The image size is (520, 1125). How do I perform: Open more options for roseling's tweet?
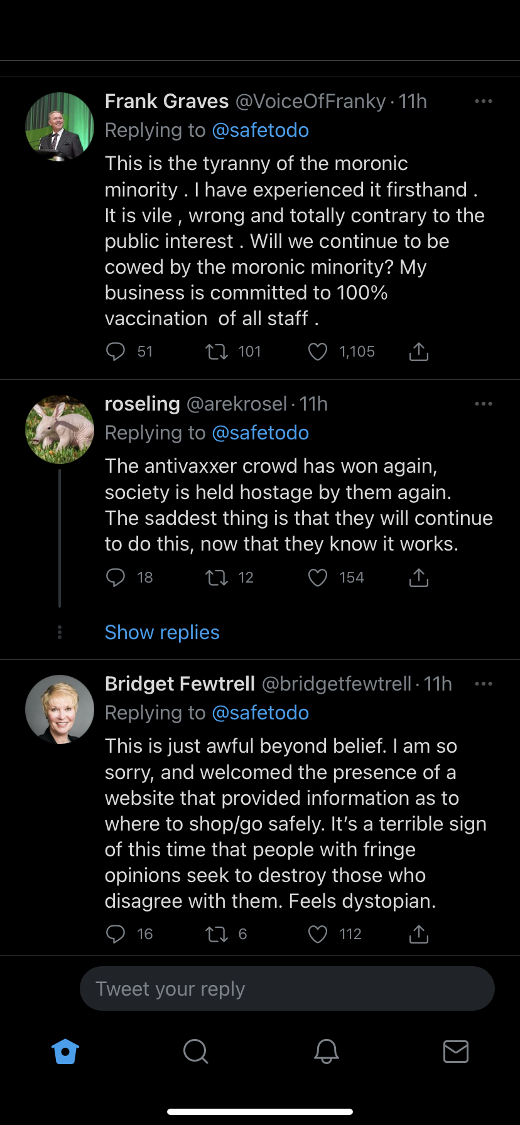tap(483, 404)
